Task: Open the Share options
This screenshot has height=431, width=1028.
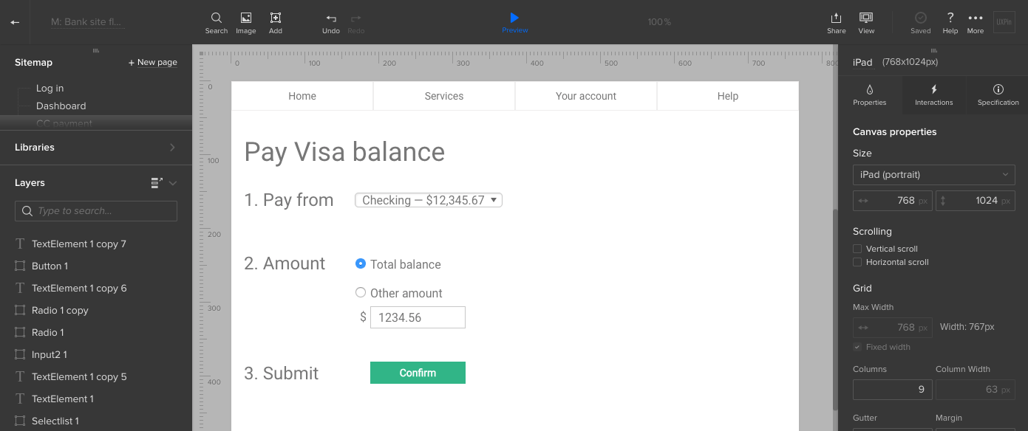Action: tap(836, 18)
